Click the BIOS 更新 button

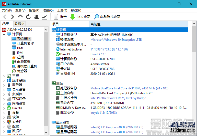pos(80,17)
